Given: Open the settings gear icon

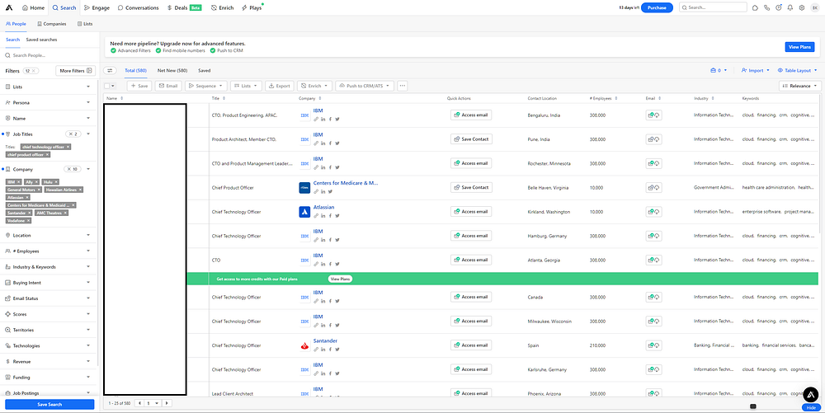Looking at the screenshot, I should [803, 7].
